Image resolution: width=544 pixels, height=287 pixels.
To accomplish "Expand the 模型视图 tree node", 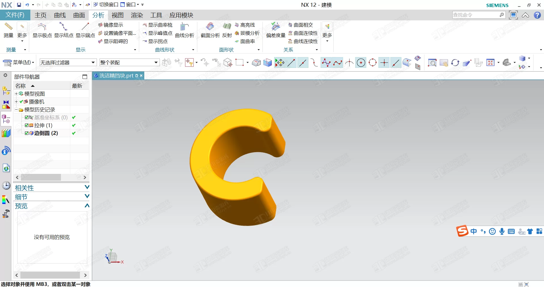I will coord(16,94).
